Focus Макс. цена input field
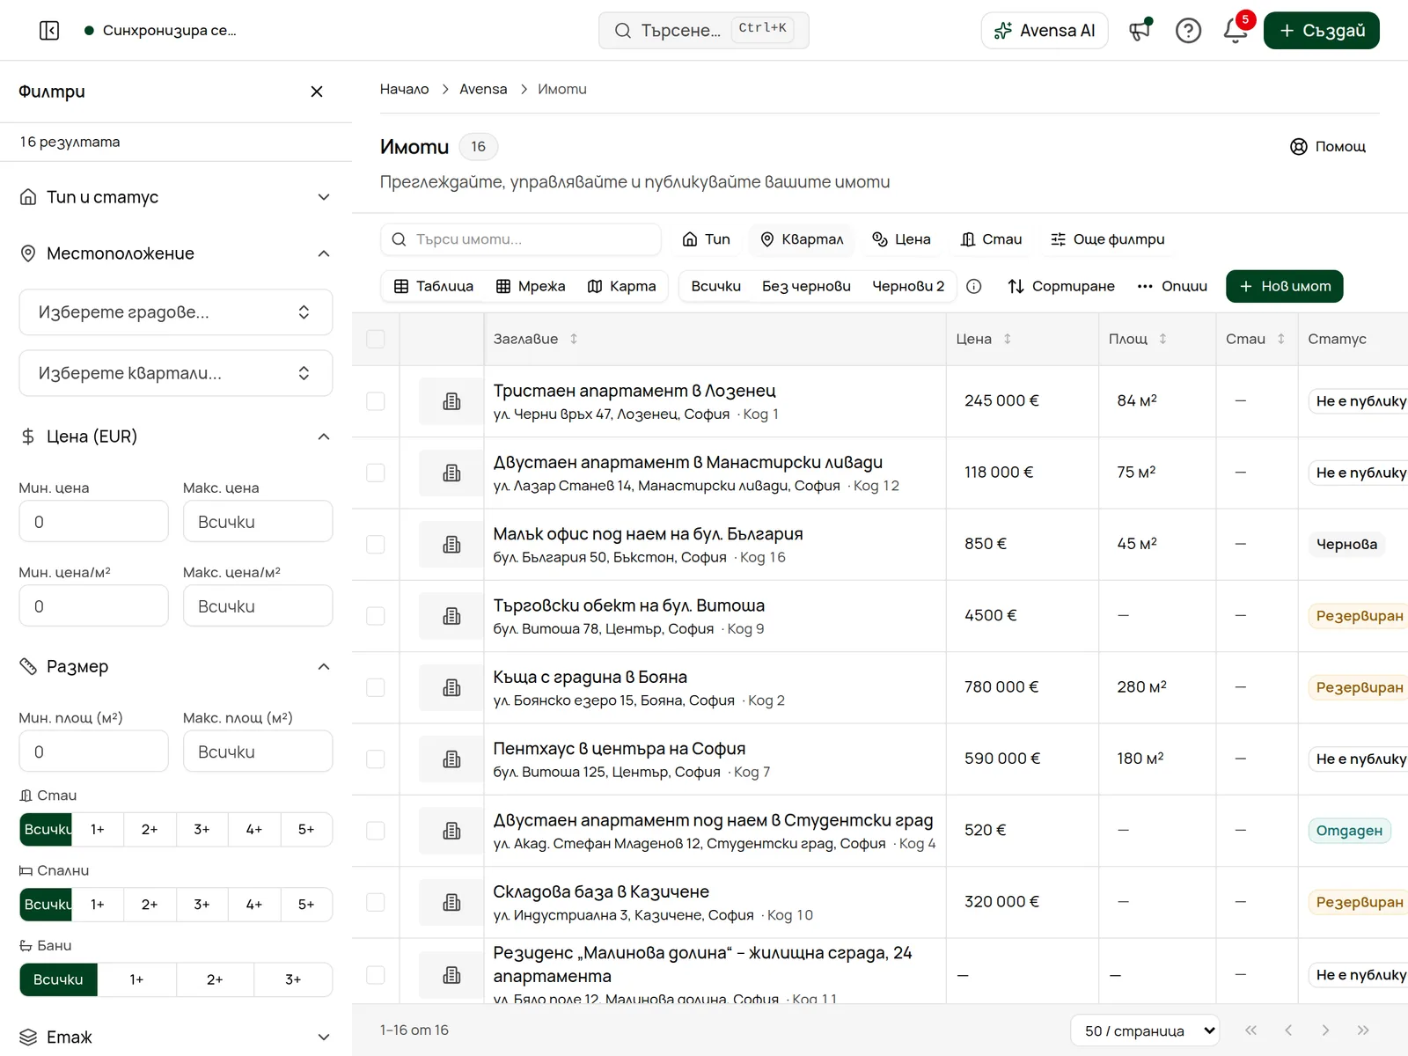 [258, 522]
